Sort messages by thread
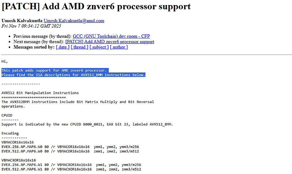 point(79,47)
